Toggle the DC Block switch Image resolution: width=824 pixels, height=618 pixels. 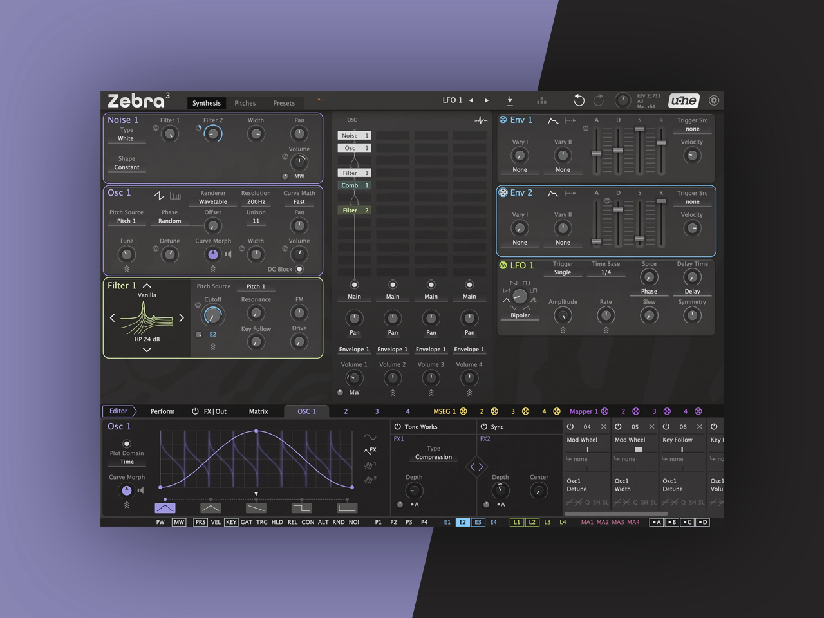click(299, 269)
